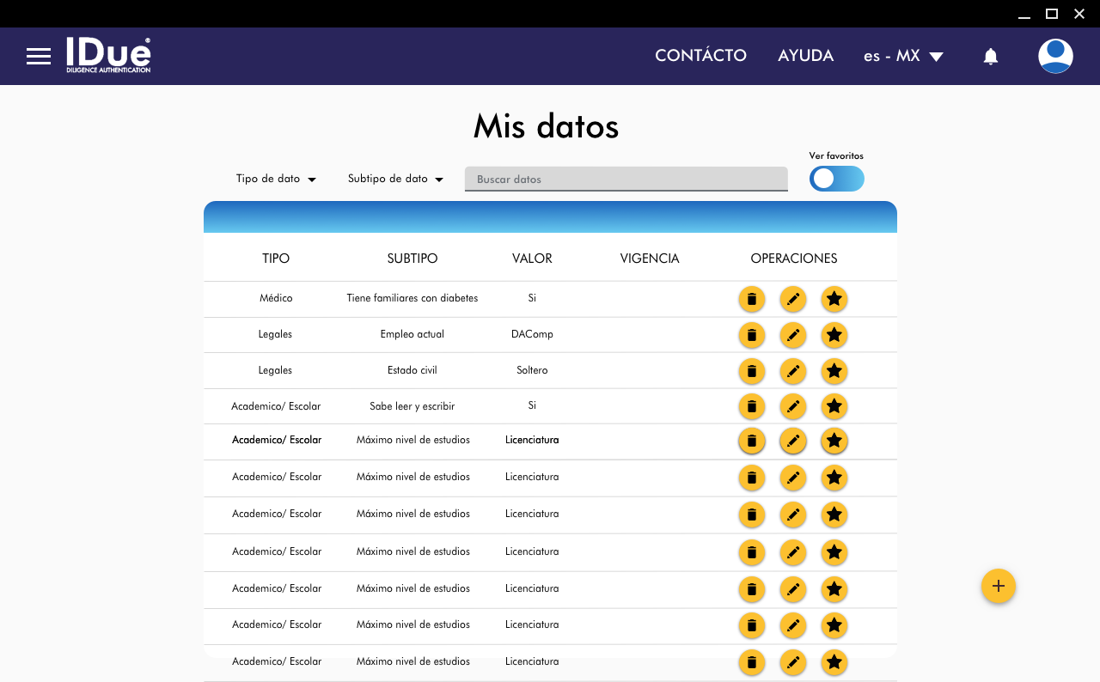Mark Estado civil row as favorite
Screen dimensions: 1100x682
834,371
